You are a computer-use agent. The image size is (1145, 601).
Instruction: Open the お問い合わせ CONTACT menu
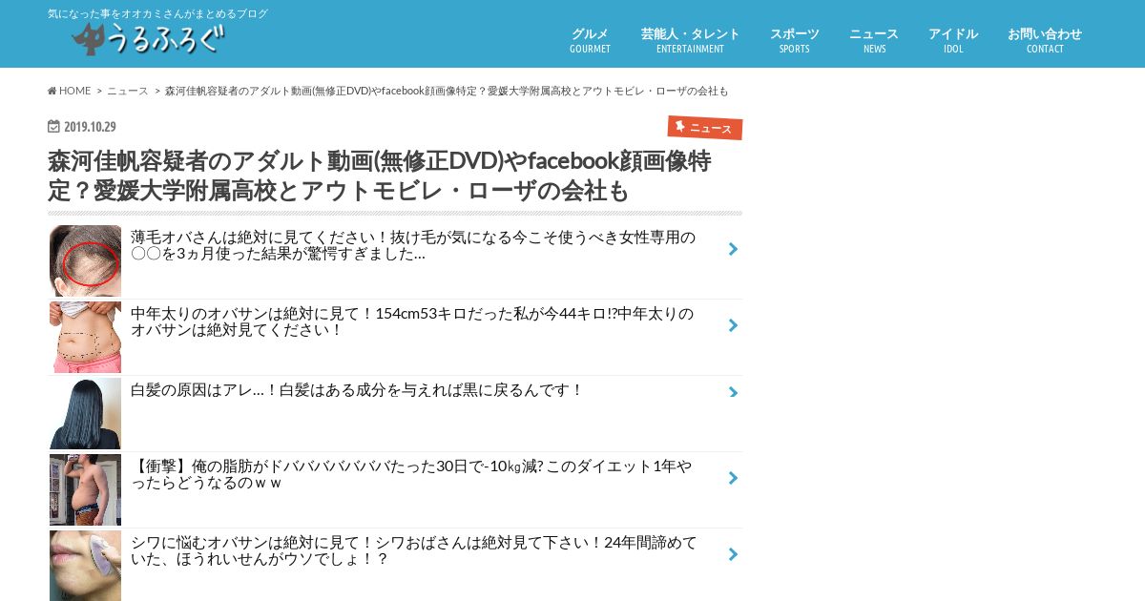pyautogui.click(x=1045, y=40)
